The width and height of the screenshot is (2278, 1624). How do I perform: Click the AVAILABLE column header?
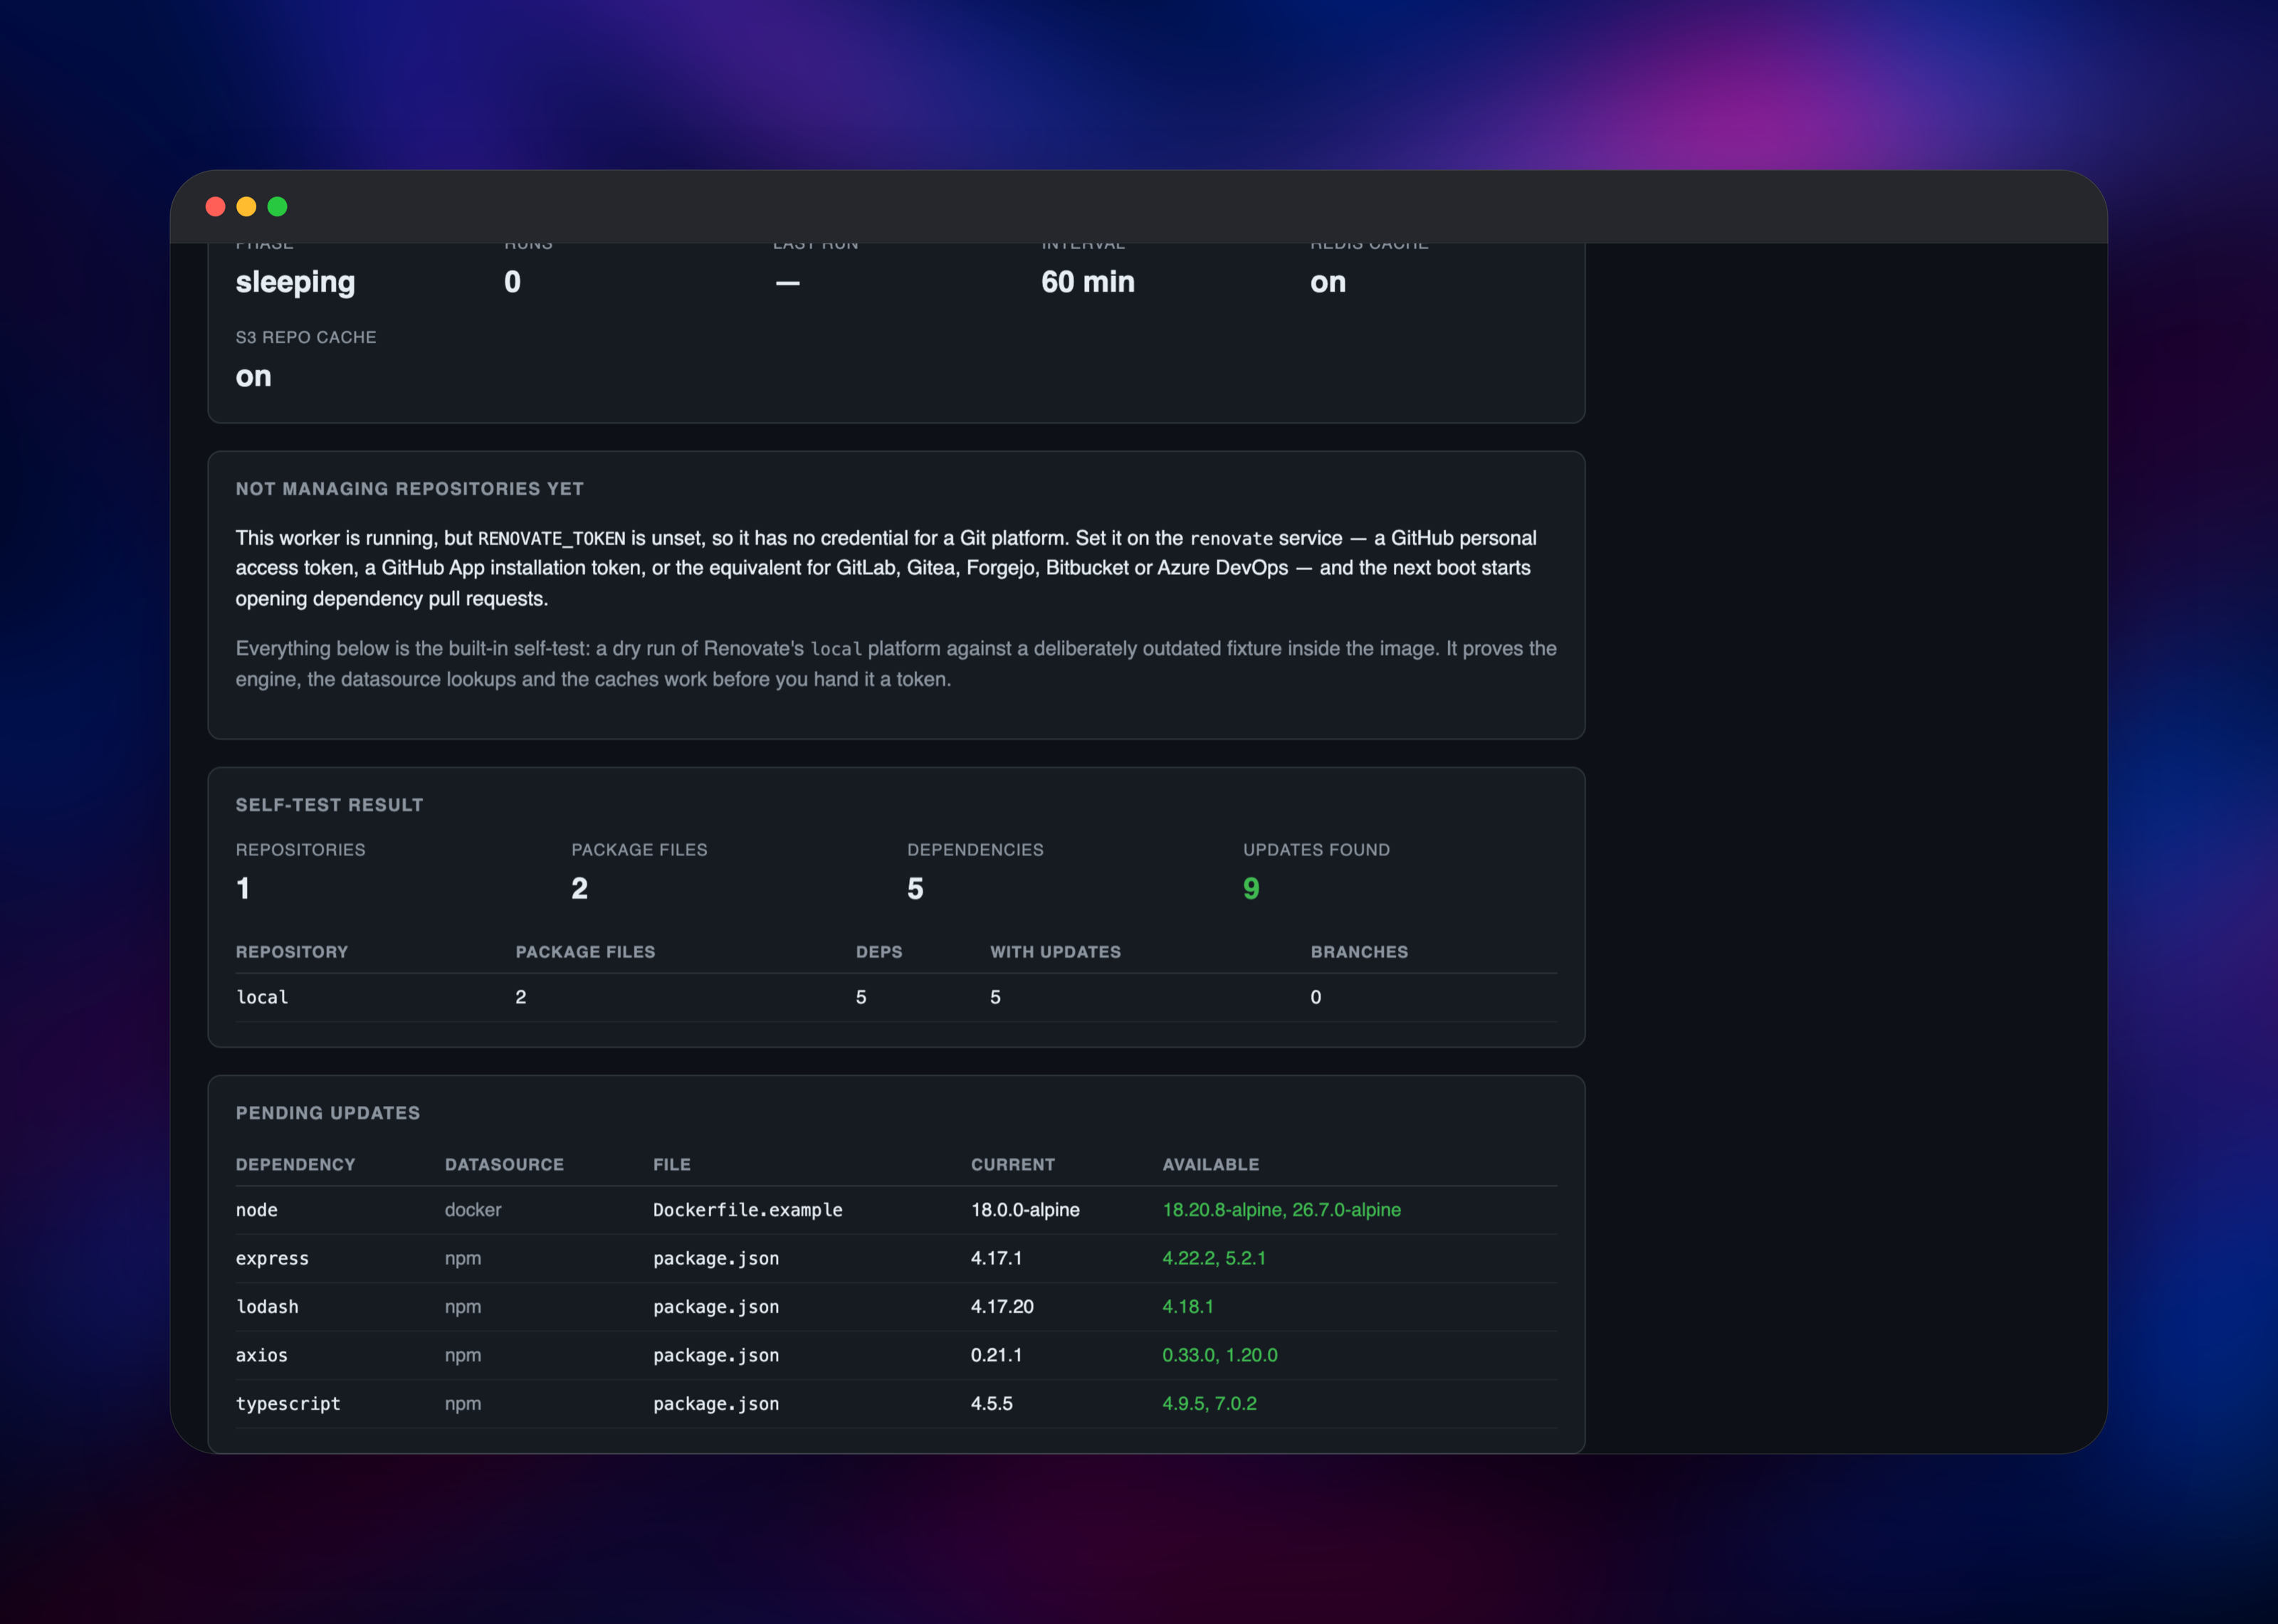point(1210,1165)
